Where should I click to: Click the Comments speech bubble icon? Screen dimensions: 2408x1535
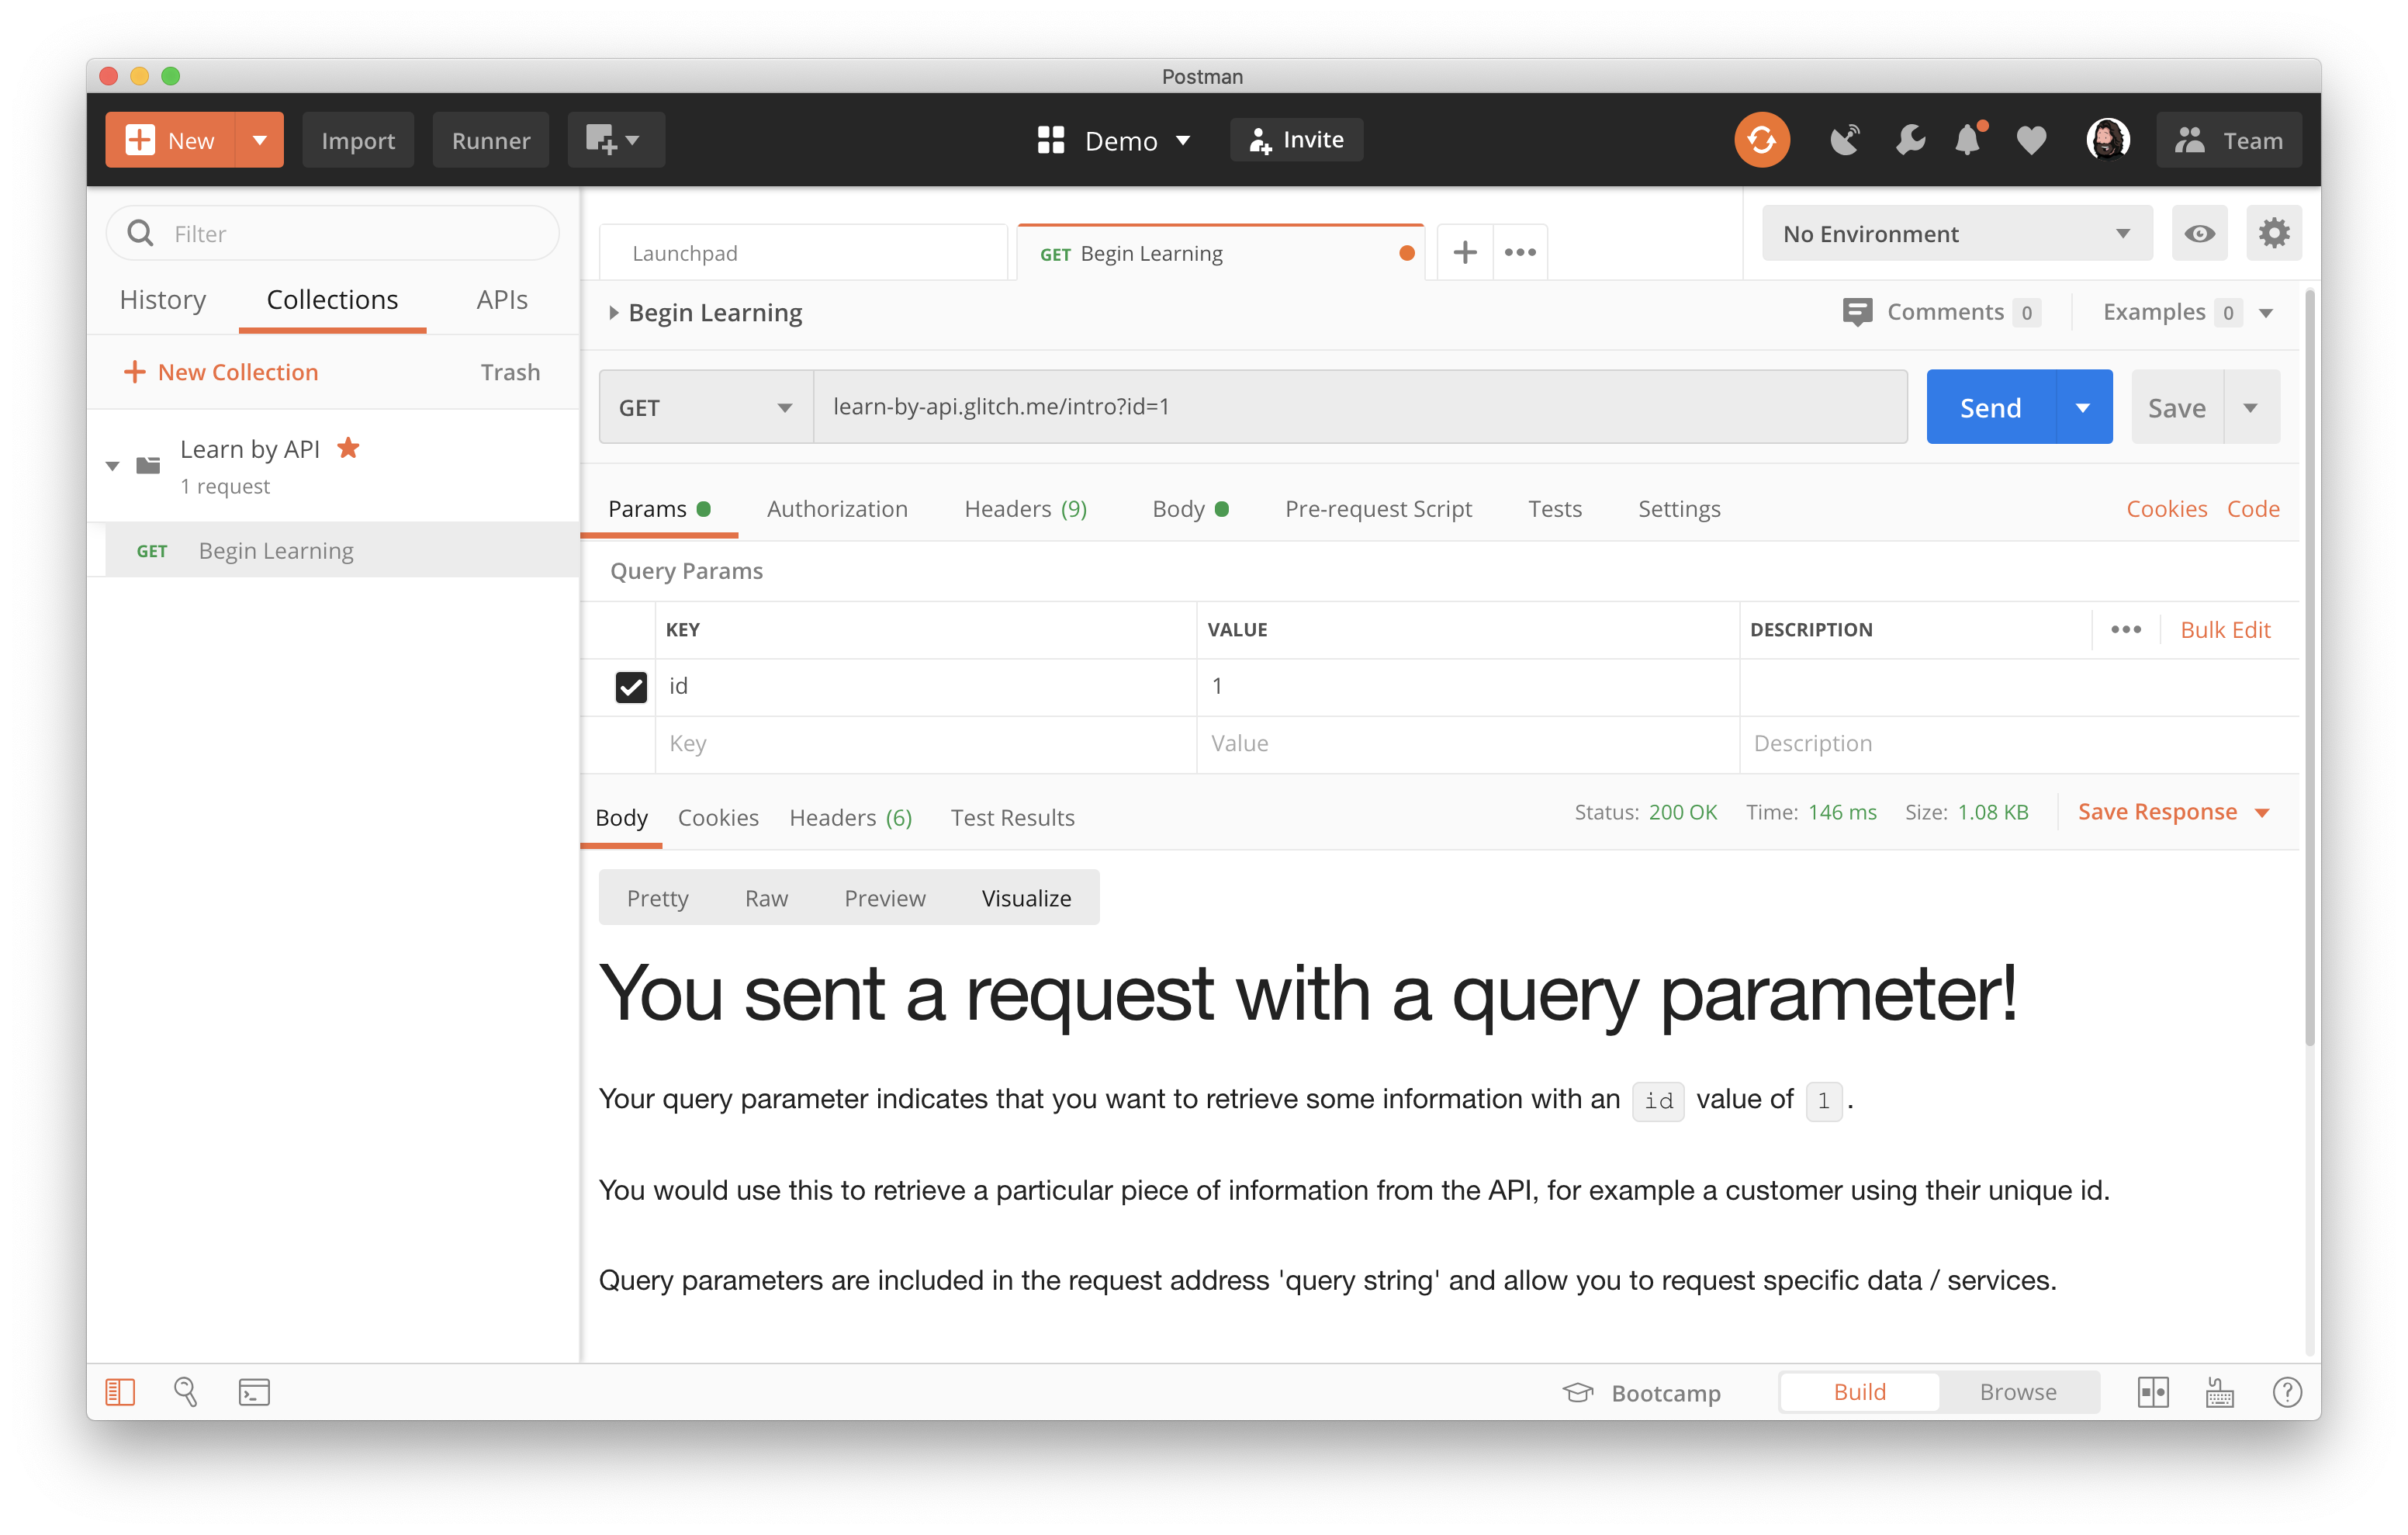[1857, 311]
